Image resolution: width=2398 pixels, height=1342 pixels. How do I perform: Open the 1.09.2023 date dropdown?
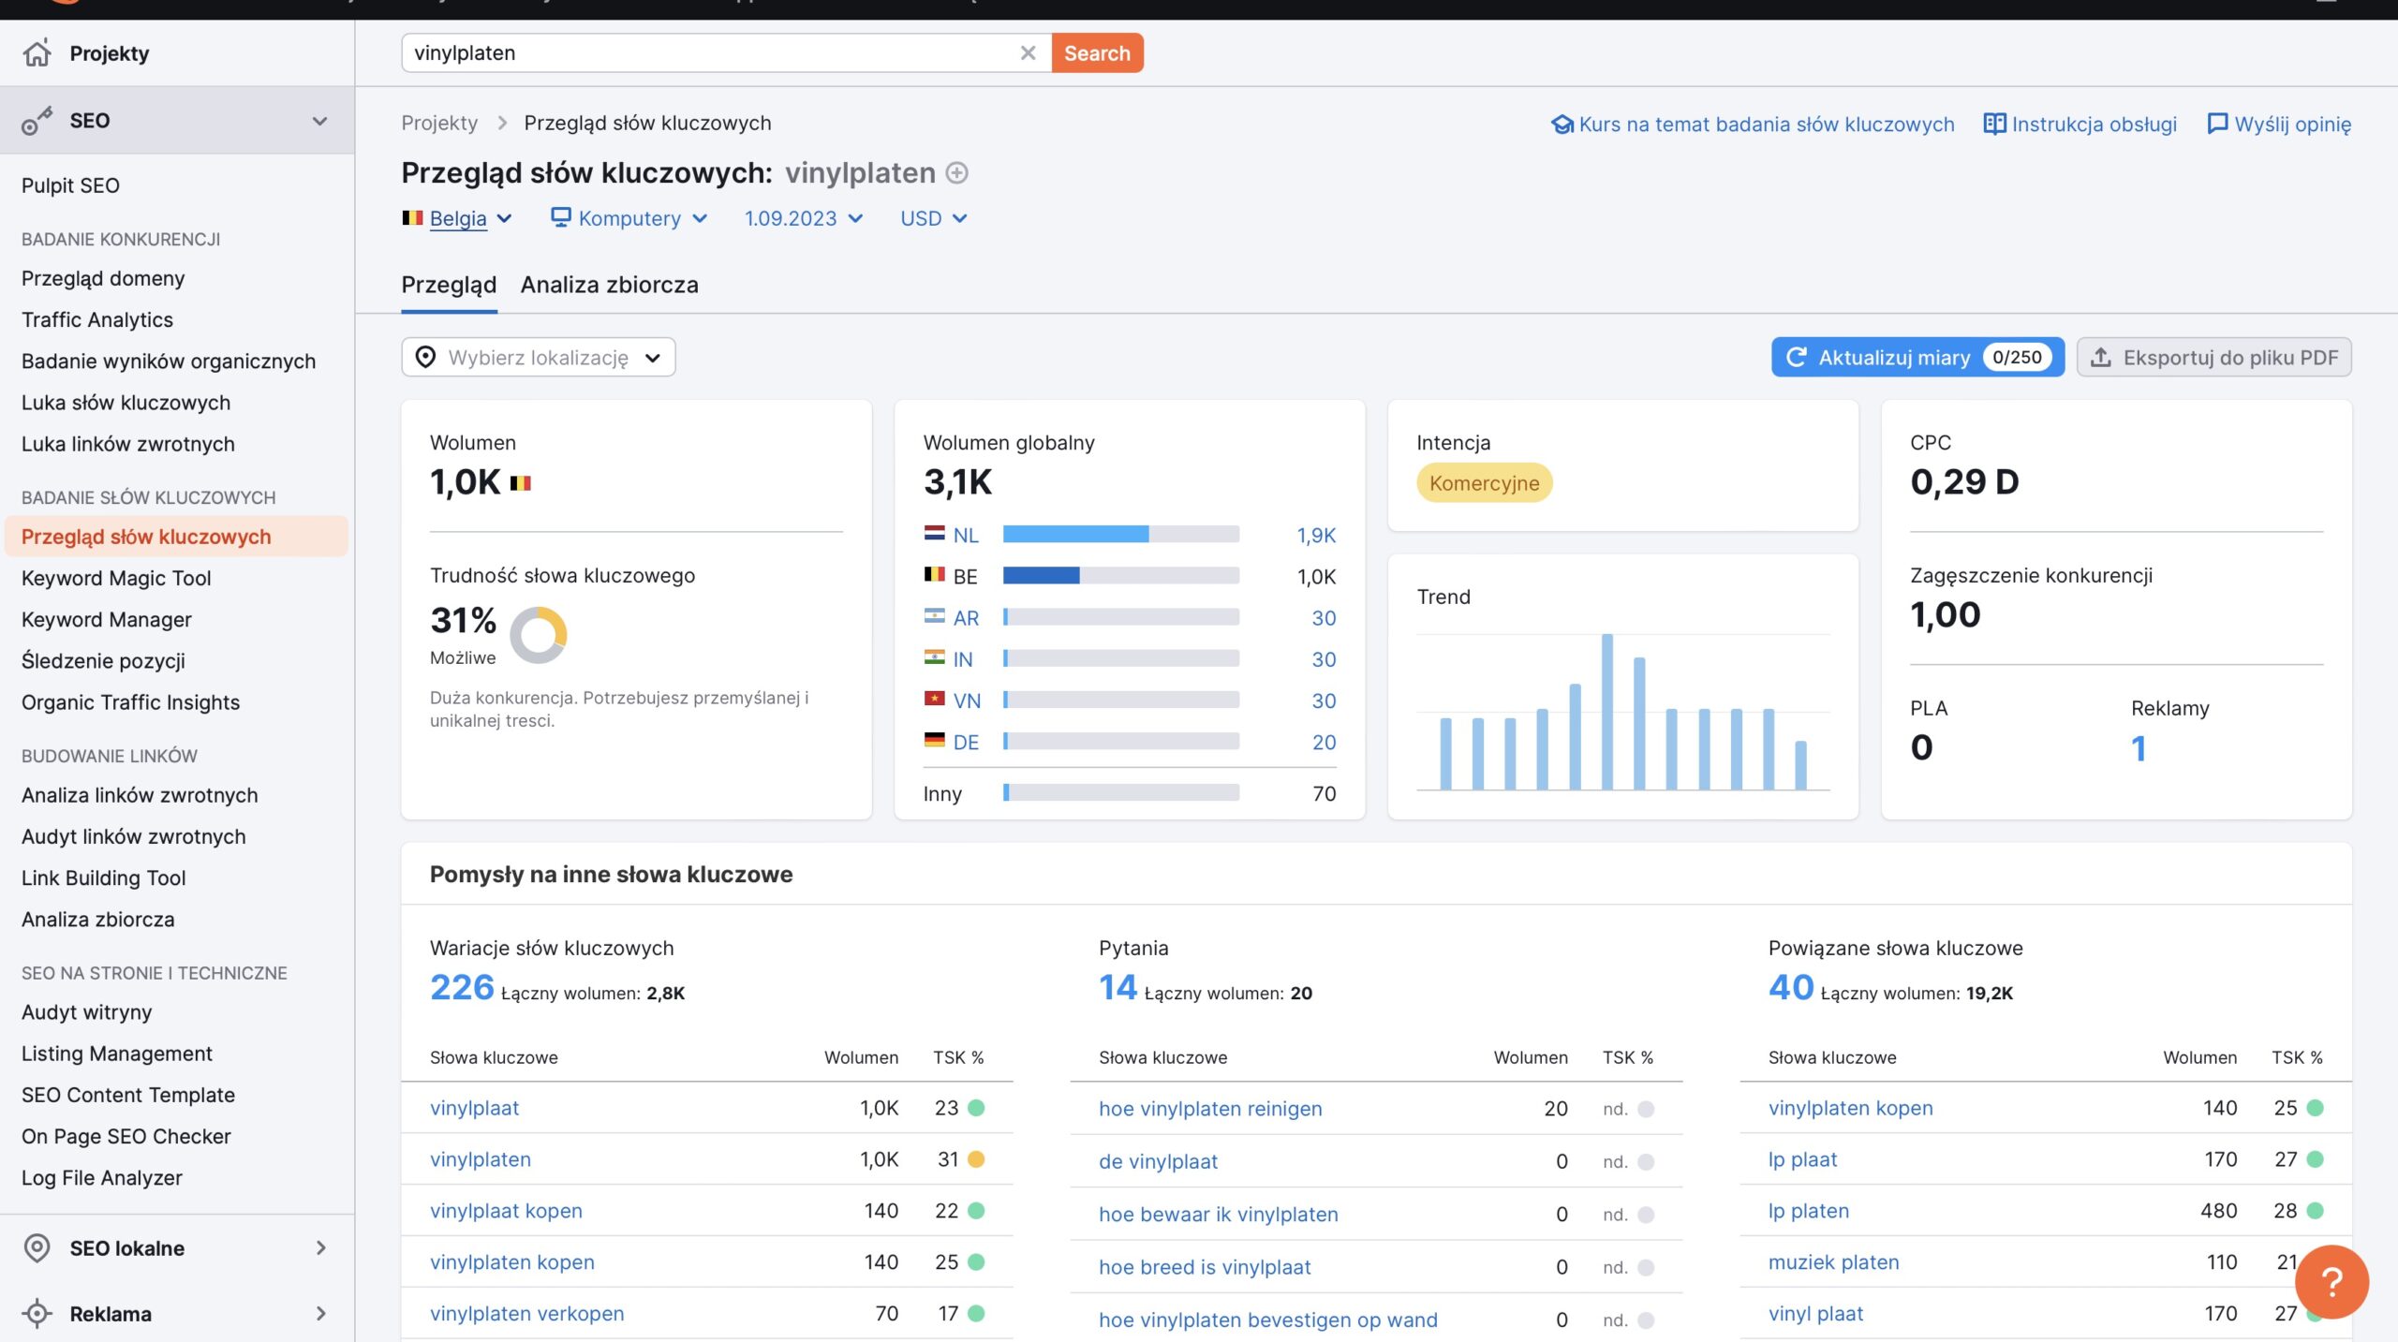tap(803, 218)
